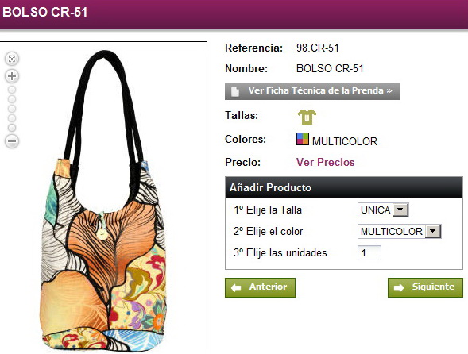The height and width of the screenshot is (354, 468).
Task: Go to previous product with Anterior
Action: (x=260, y=287)
